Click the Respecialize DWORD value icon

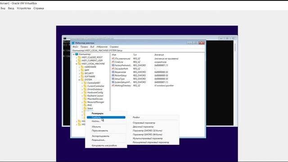pyautogui.click(x=113, y=72)
